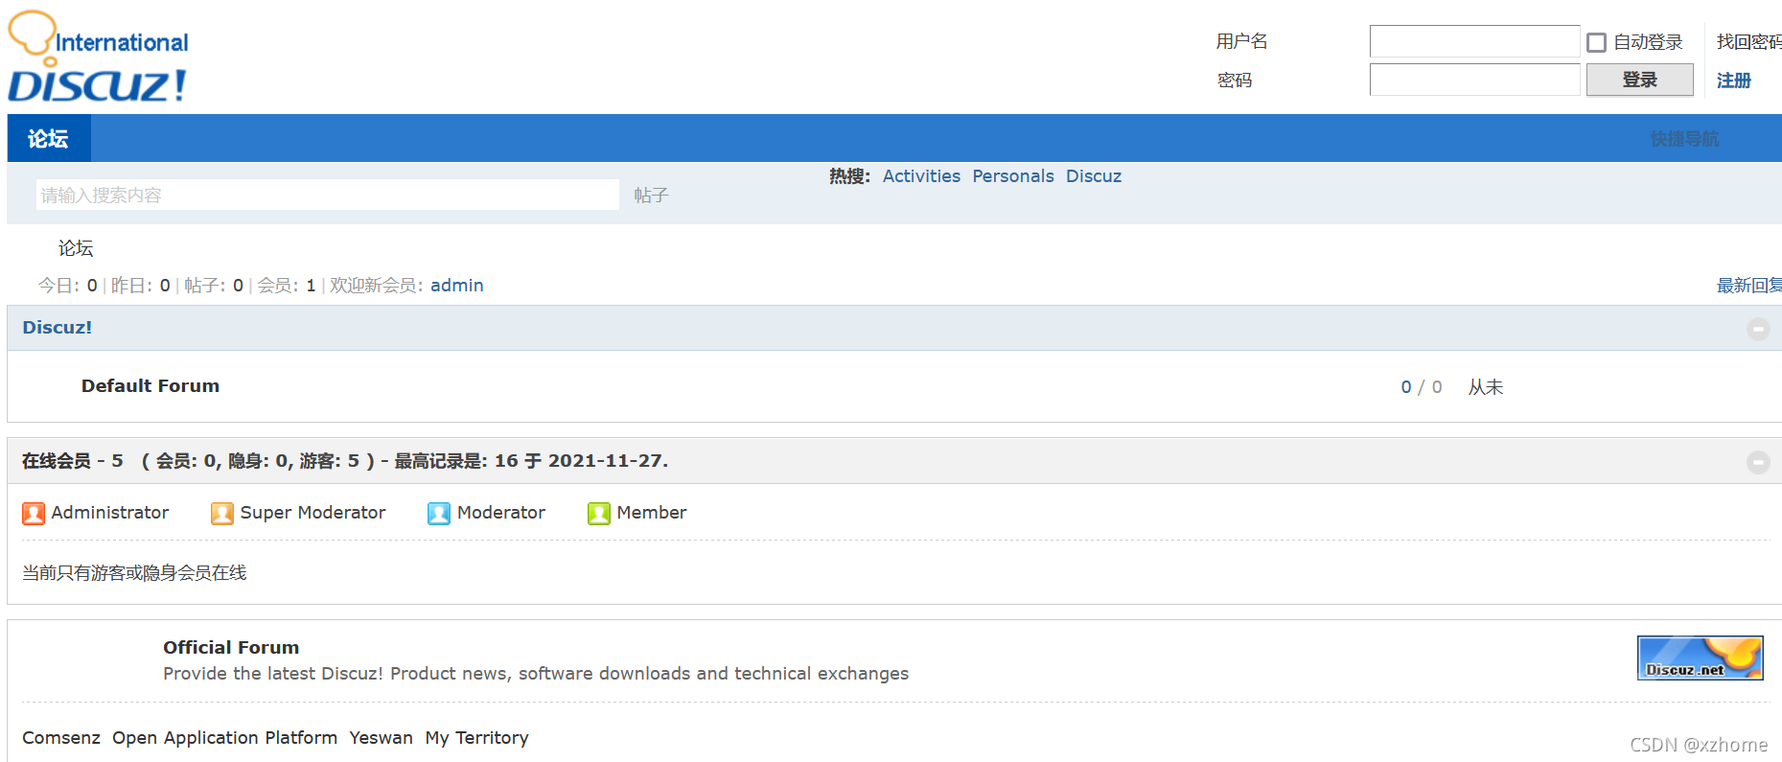Image resolution: width=1782 pixels, height=762 pixels.
Task: Collapse the online members section
Action: (1758, 462)
